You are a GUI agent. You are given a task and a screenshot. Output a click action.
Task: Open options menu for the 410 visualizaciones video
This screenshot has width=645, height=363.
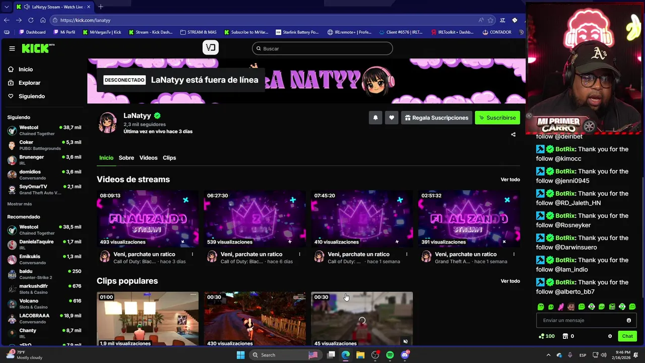[x=407, y=254]
